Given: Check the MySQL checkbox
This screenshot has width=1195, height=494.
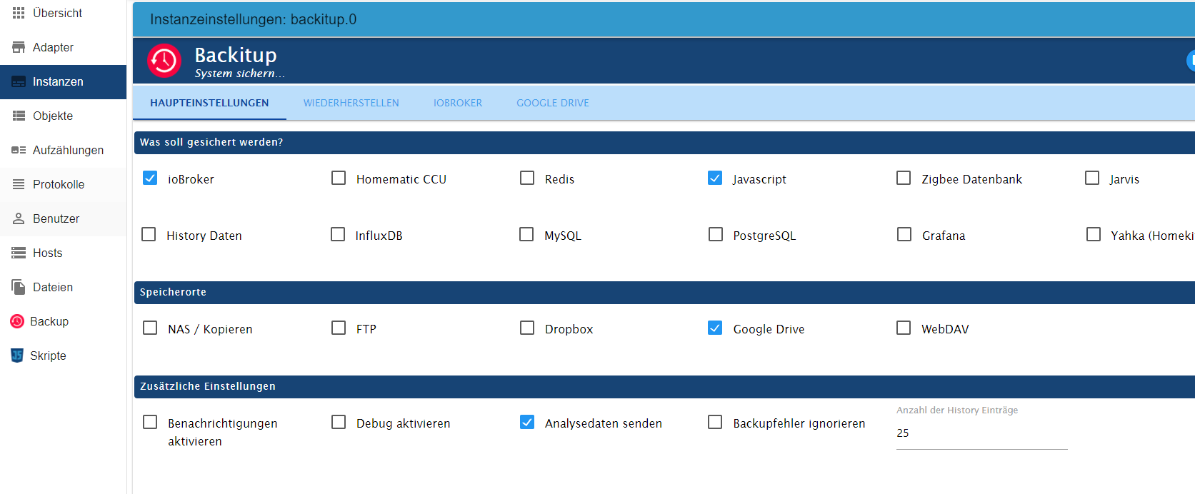Looking at the screenshot, I should (x=526, y=234).
